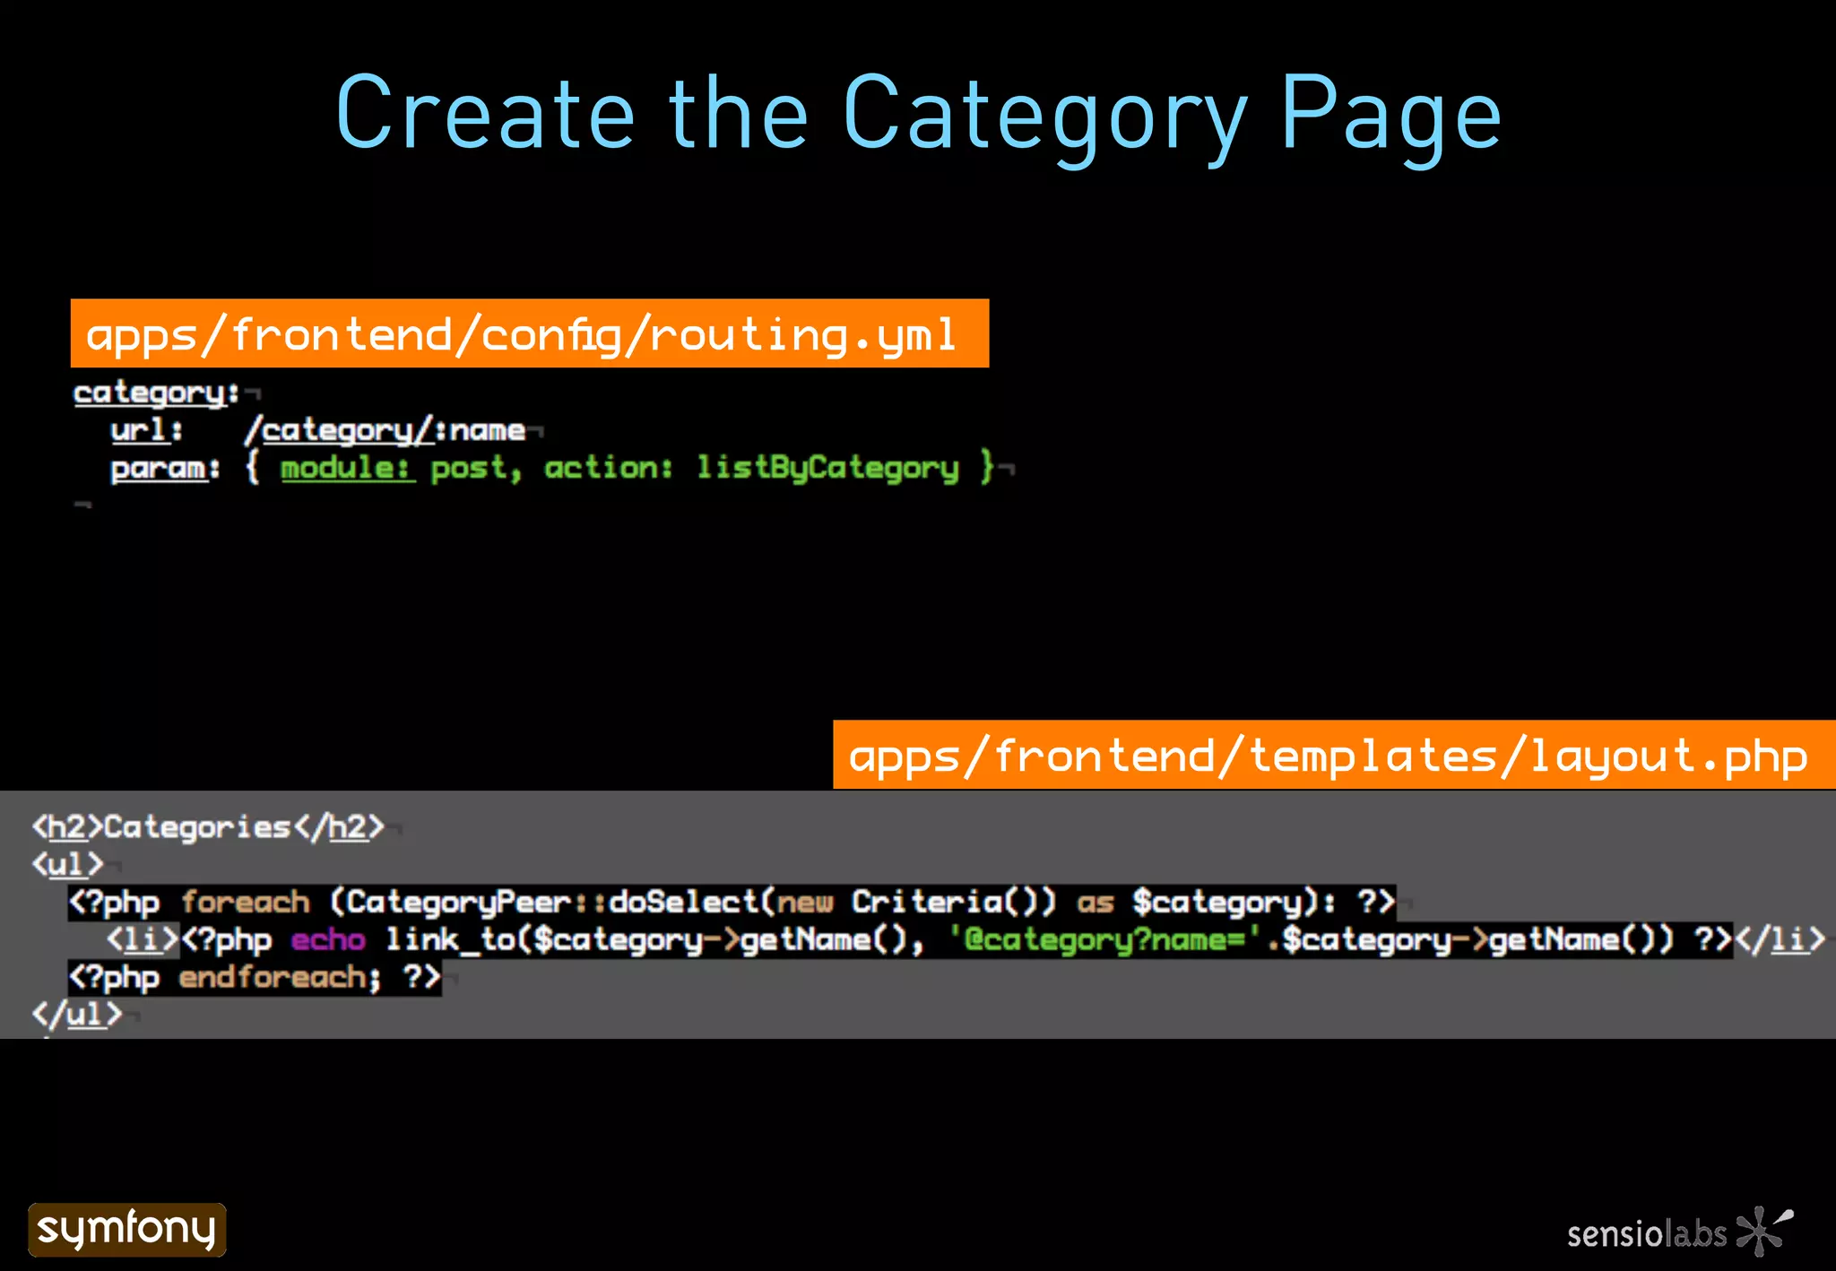Click the 'url:' key in routing code
The height and width of the screenshot is (1271, 1836).
pos(146,430)
